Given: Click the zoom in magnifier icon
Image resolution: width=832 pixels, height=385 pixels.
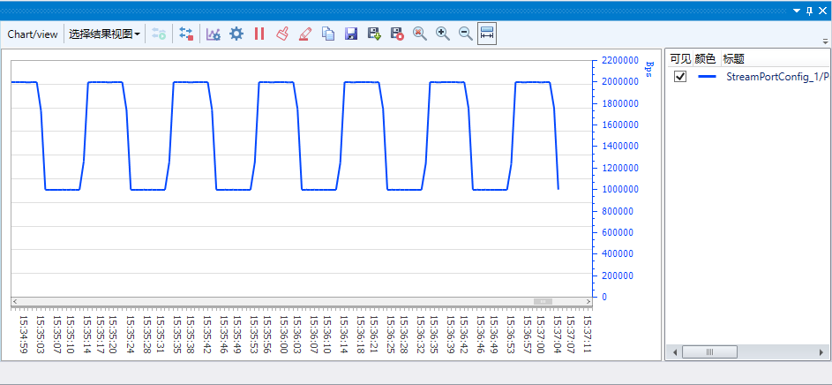Looking at the screenshot, I should pos(442,34).
